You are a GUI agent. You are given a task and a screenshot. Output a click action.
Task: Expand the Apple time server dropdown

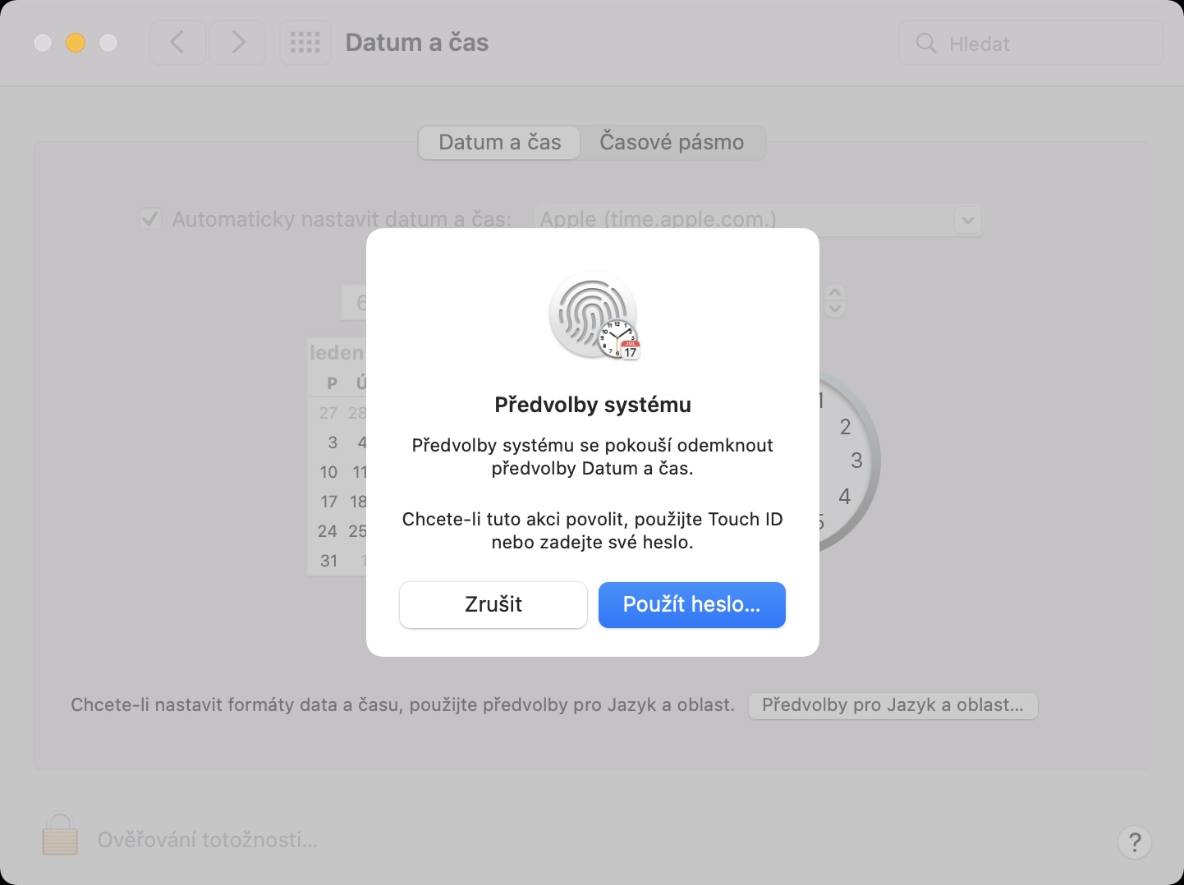coord(968,220)
